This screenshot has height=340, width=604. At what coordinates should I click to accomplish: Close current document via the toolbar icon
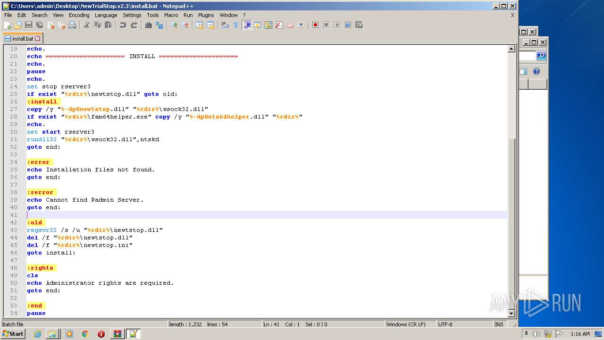(50, 25)
